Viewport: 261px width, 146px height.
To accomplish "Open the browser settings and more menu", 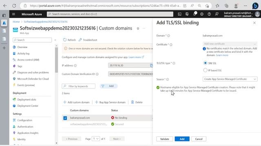I will click(x=246, y=6).
